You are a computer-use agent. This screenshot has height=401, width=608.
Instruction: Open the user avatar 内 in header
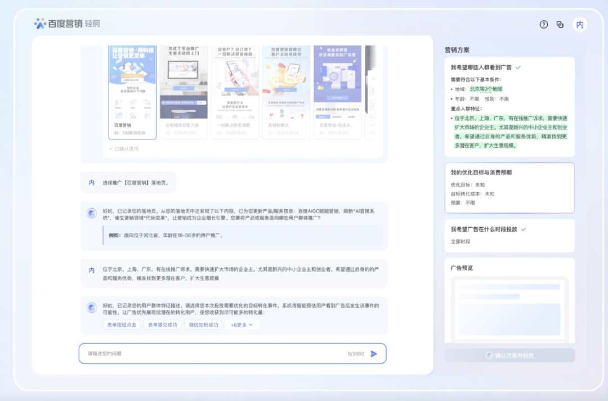580,24
